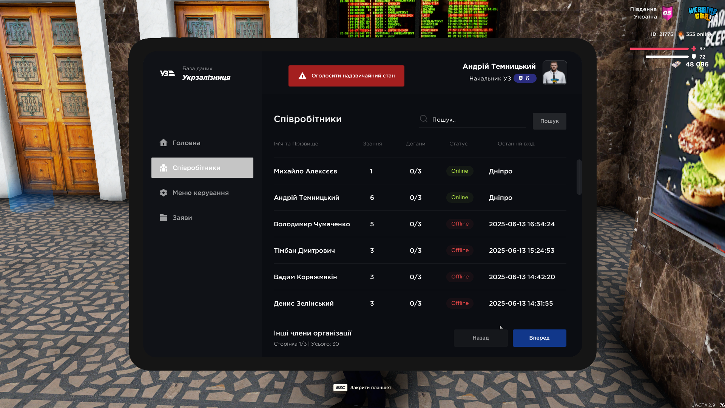Click the house icon next to Головна
Image resolution: width=725 pixels, height=408 pixels.
click(x=163, y=143)
